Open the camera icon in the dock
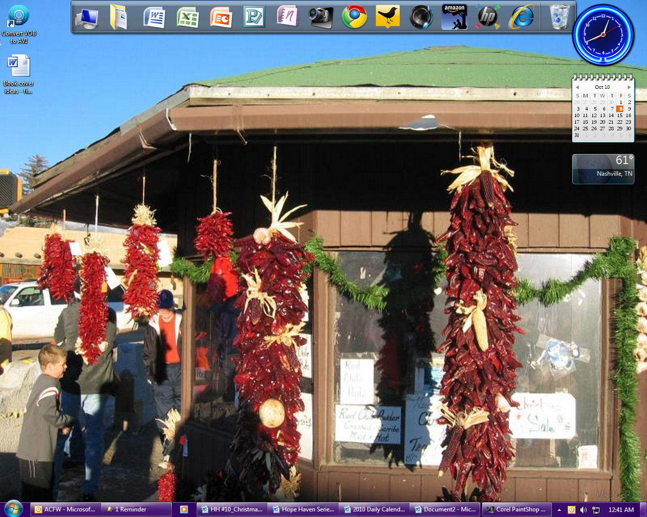The height and width of the screenshot is (517, 647). pos(321,17)
